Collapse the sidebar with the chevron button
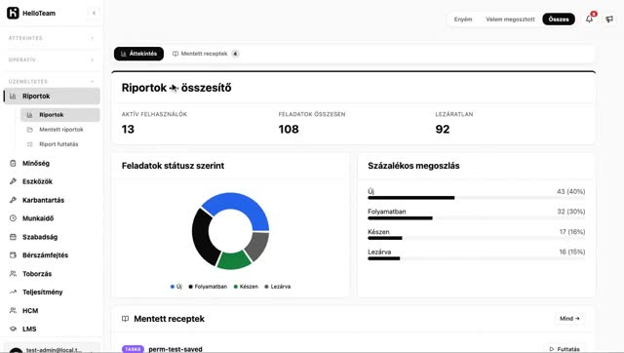Image resolution: width=624 pixels, height=353 pixels. pos(94,13)
